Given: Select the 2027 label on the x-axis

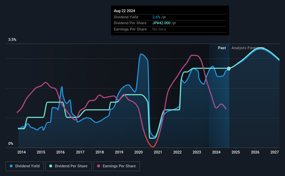Looking at the screenshot, I should pos(275,152).
